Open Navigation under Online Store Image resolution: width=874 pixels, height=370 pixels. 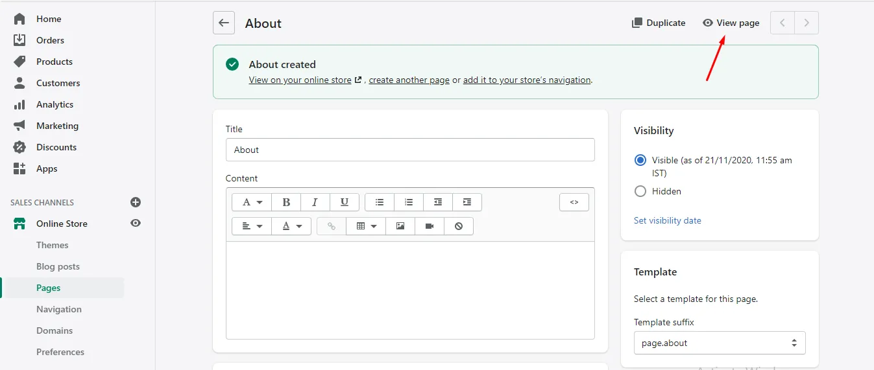coord(58,309)
